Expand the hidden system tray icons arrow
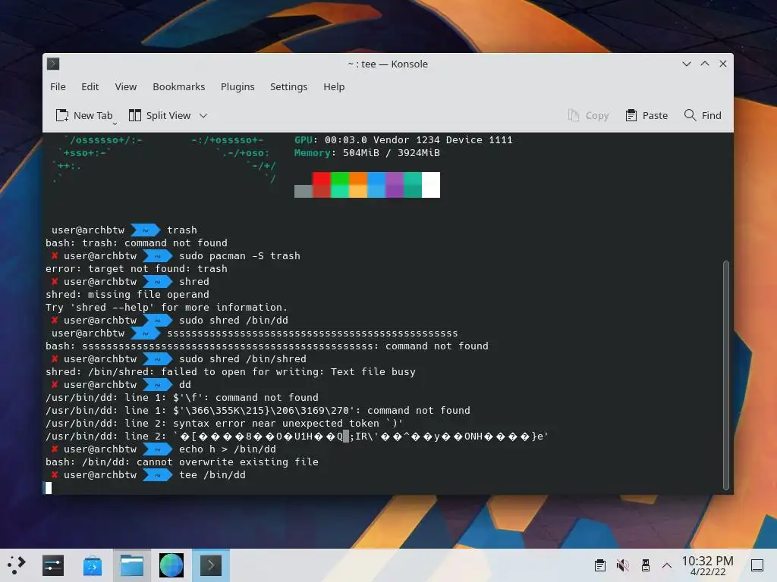The image size is (777, 582). coord(667,565)
